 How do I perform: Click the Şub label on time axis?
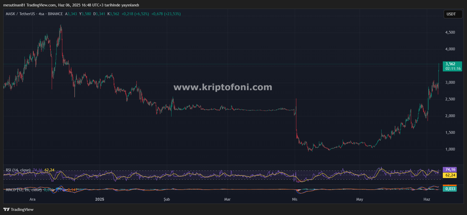[167, 199]
